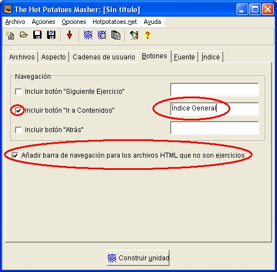Click the Hot Potatoes app icon in title bar
Image resolution: width=277 pixels, height=272 pixels.
pyautogui.click(x=8, y=9)
